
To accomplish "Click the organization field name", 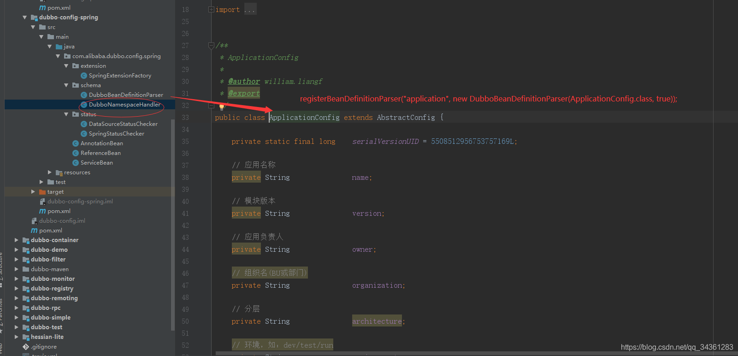I will click(x=377, y=285).
